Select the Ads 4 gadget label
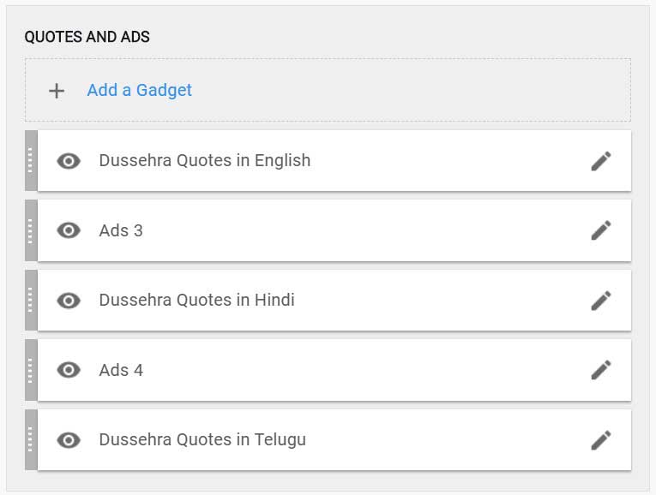656x495 pixels. tap(121, 370)
